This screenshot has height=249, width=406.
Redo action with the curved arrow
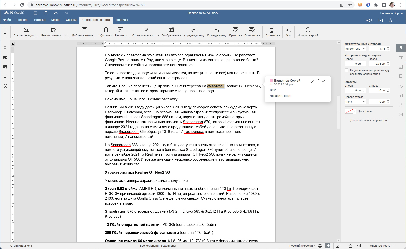pyautogui.click(x=66, y=13)
